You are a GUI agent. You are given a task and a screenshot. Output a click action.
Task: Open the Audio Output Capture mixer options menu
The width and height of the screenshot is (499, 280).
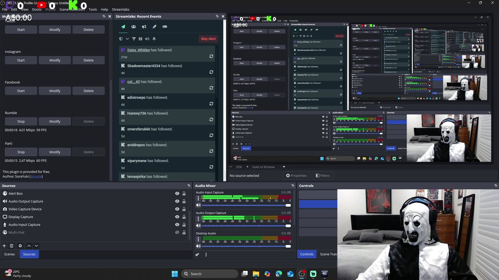198,219
